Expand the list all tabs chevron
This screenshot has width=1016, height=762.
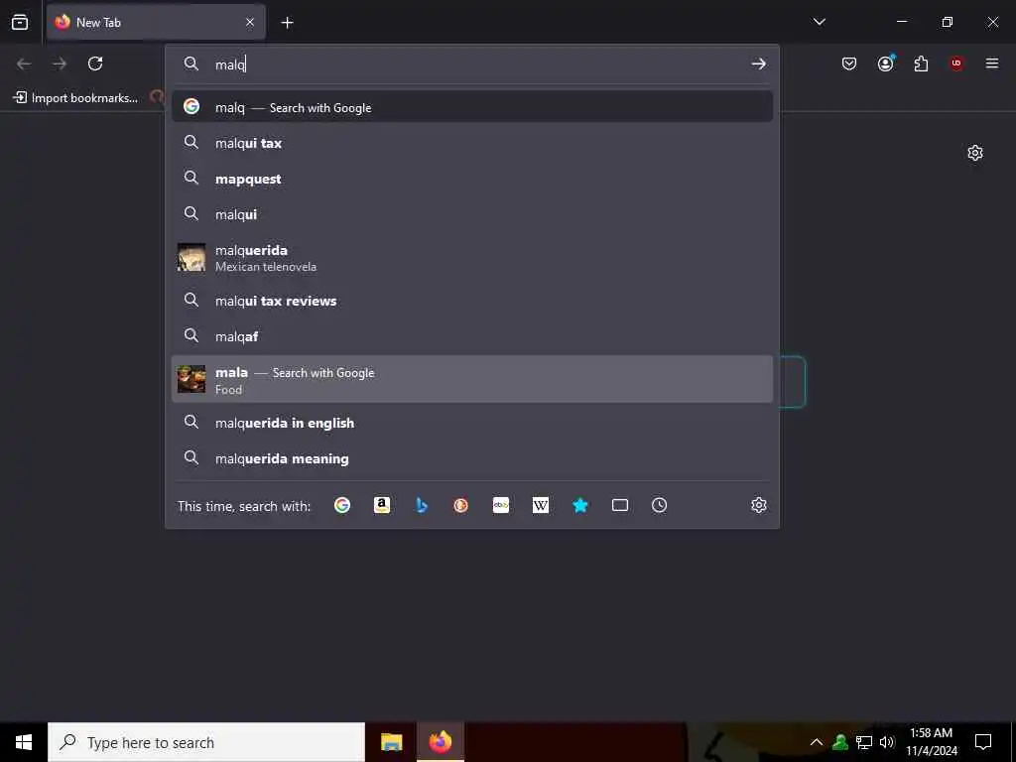click(x=819, y=22)
